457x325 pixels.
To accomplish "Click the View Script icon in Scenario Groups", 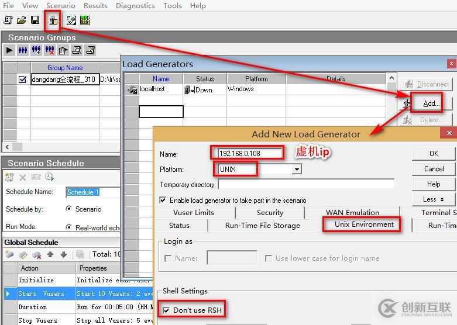I will pyautogui.click(x=90, y=50).
